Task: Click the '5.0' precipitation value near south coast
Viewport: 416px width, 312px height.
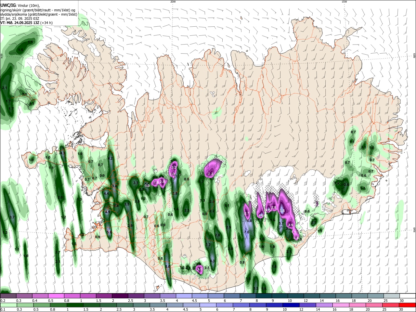Action: pyautogui.click(x=168, y=266)
